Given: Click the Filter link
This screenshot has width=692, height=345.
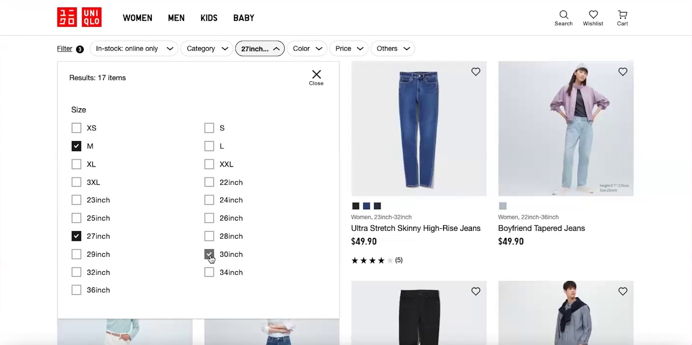Looking at the screenshot, I should point(64,49).
